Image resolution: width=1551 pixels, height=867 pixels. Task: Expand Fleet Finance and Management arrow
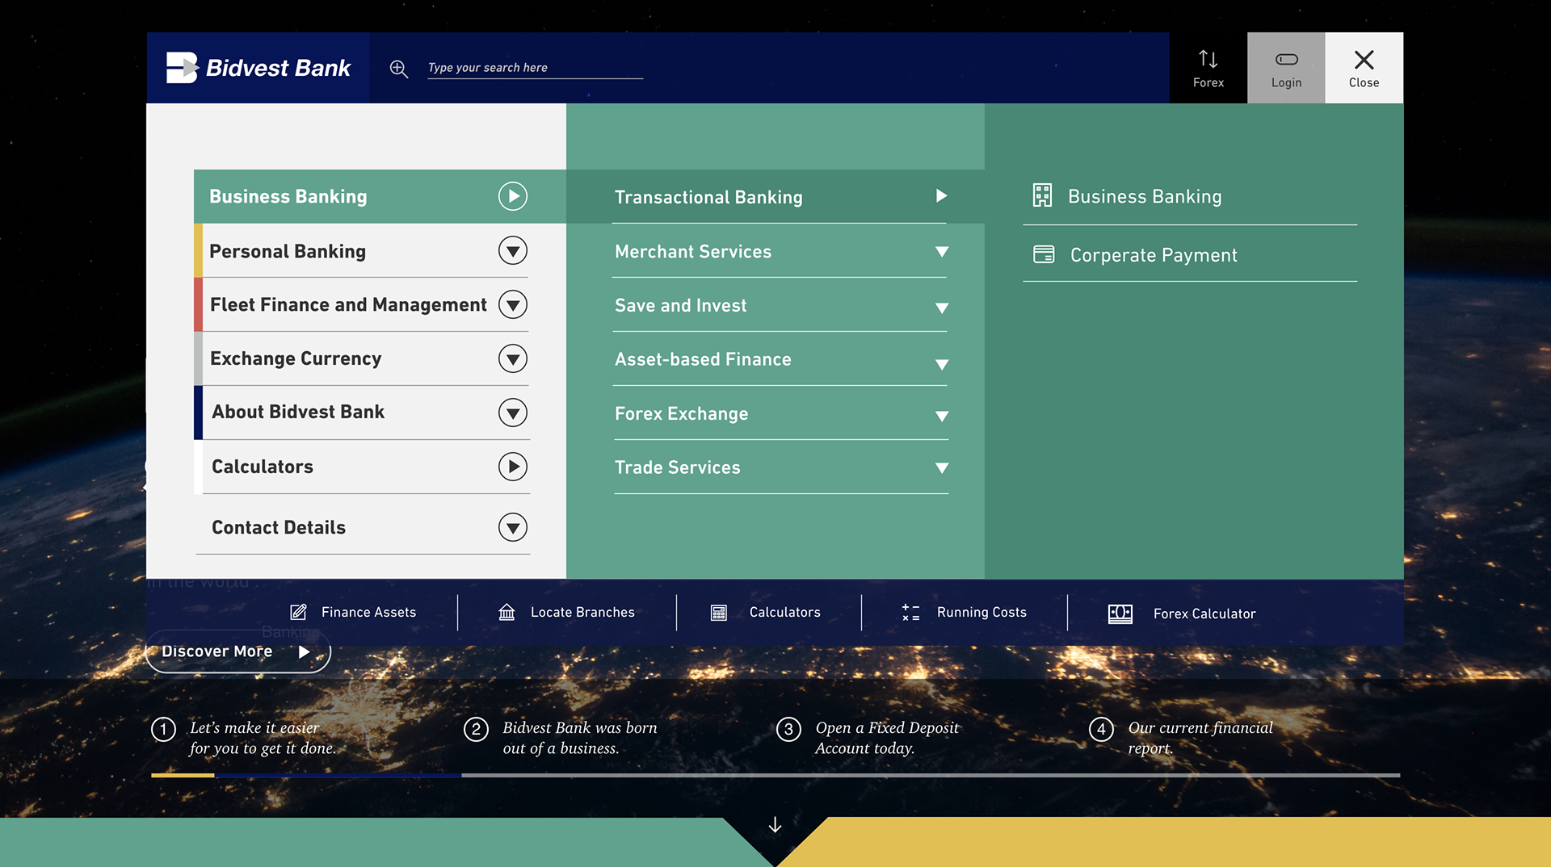(x=513, y=304)
